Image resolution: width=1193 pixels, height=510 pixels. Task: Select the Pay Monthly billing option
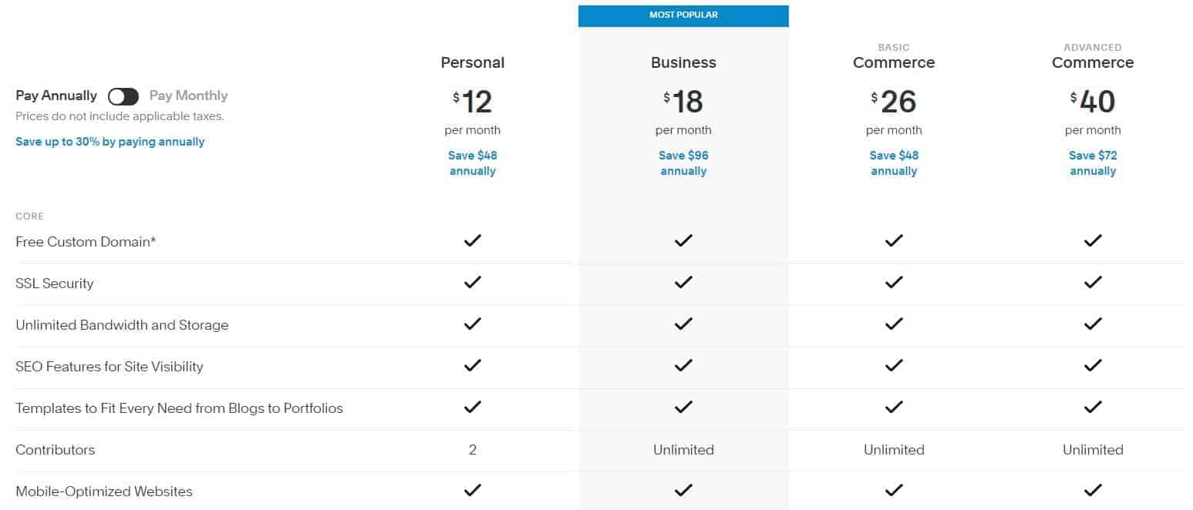click(188, 96)
